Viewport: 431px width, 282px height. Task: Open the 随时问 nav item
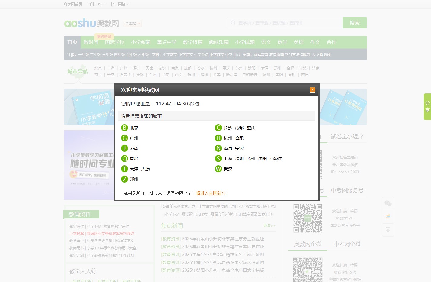(x=91, y=42)
